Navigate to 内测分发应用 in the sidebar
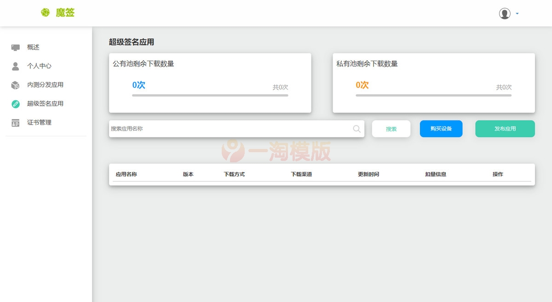 [x=46, y=85]
